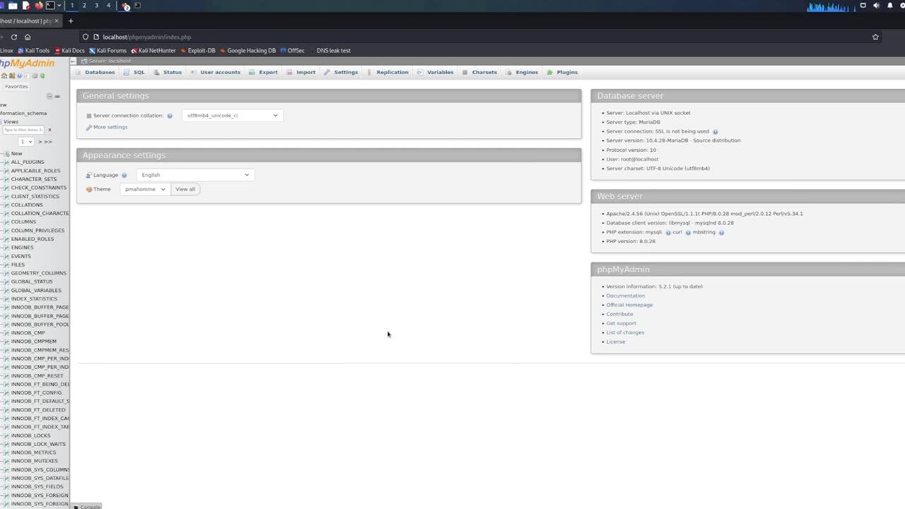Open the Console bar at bottom

pyautogui.click(x=87, y=506)
